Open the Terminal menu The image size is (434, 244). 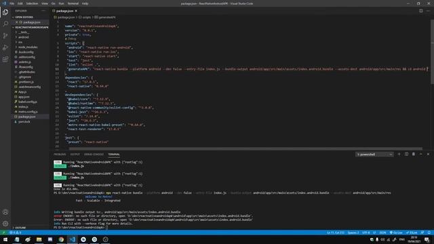[x=73, y=3]
